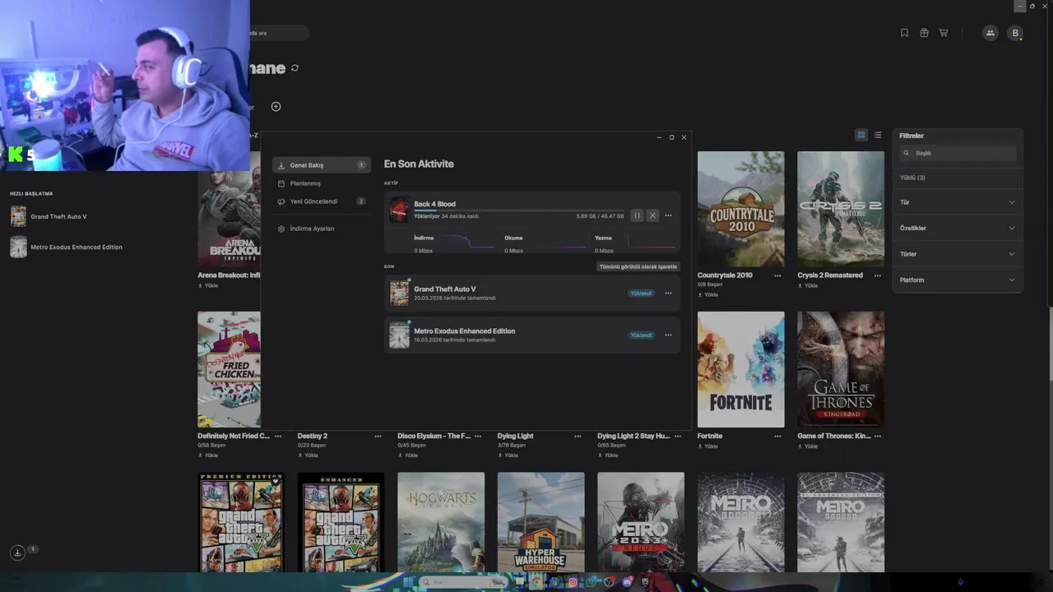Screen dimensions: 1053x592
Task: Open Destiny 2 options menu
Action: pos(378,436)
